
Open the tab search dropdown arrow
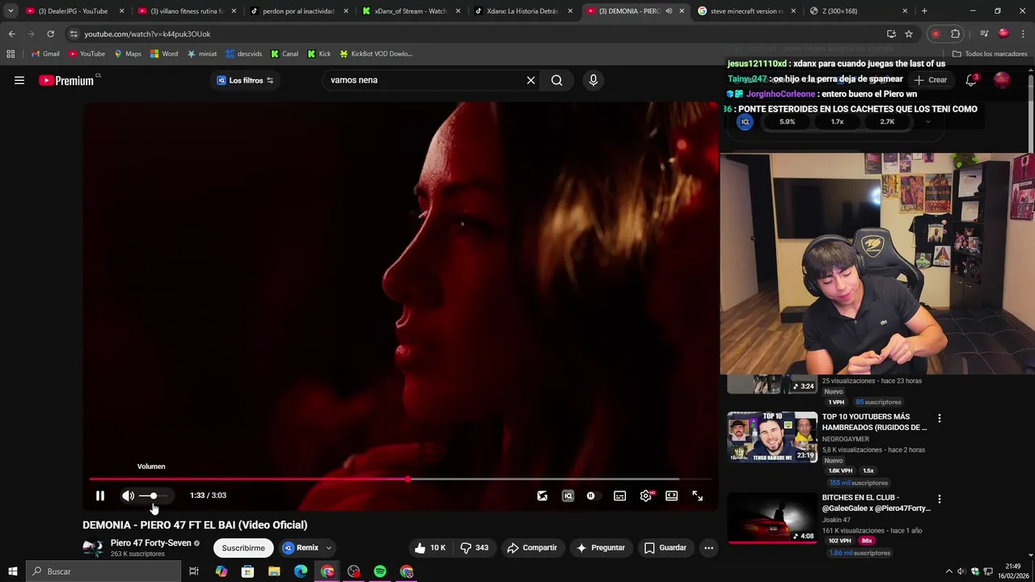[x=11, y=11]
